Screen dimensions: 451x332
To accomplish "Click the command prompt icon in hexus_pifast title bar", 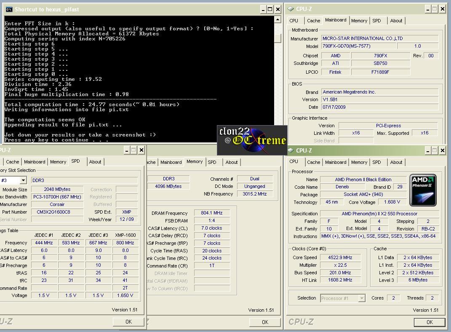I will point(9,9).
